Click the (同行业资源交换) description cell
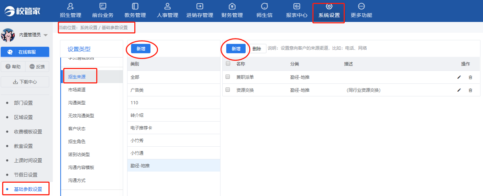Screen dimensions: 483x196 coord(363,90)
